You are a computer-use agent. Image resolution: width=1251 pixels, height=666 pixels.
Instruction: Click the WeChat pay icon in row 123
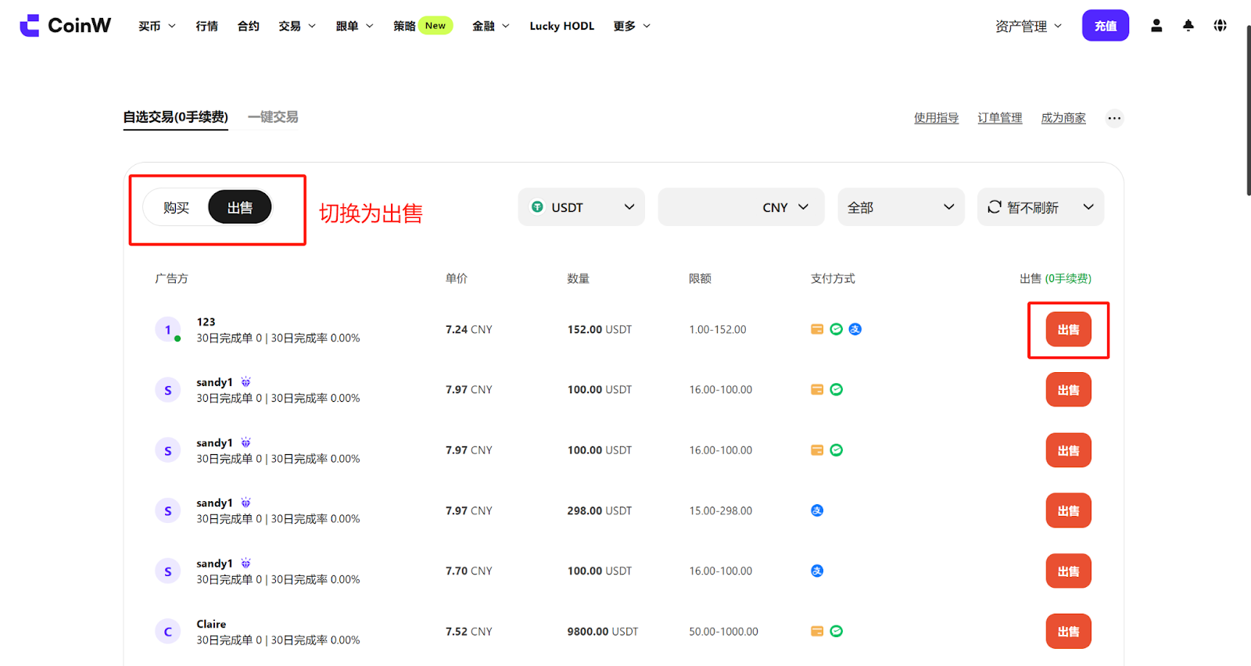click(836, 329)
